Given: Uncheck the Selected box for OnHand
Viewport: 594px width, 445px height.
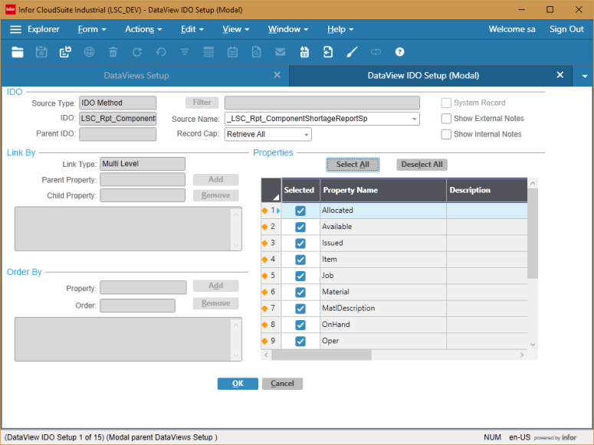Looking at the screenshot, I should click(x=300, y=325).
